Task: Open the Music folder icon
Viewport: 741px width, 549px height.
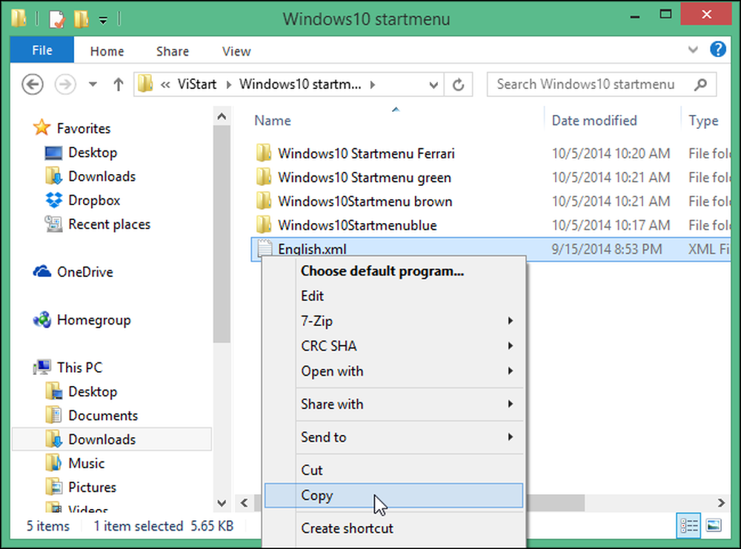Action: pos(54,463)
